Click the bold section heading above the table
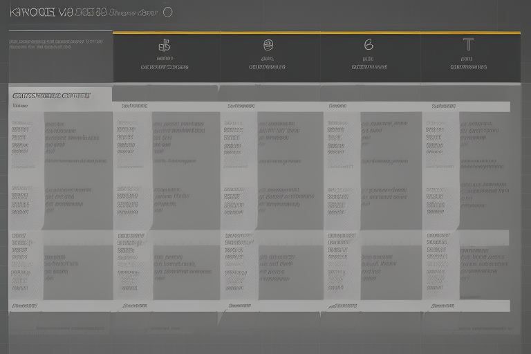The image size is (531, 354). pyautogui.click(x=50, y=95)
